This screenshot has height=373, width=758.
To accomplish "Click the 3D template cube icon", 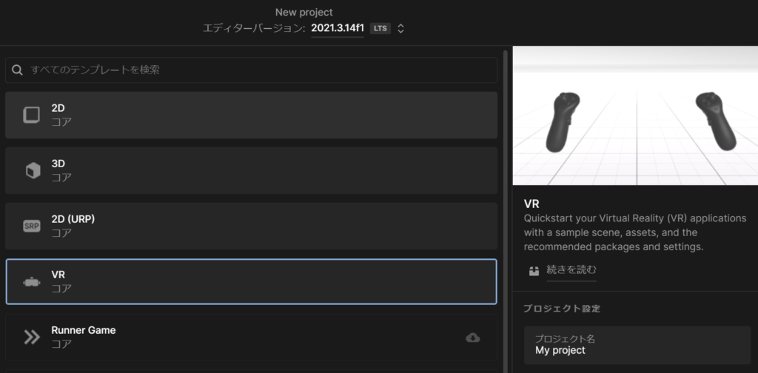I will click(x=33, y=170).
